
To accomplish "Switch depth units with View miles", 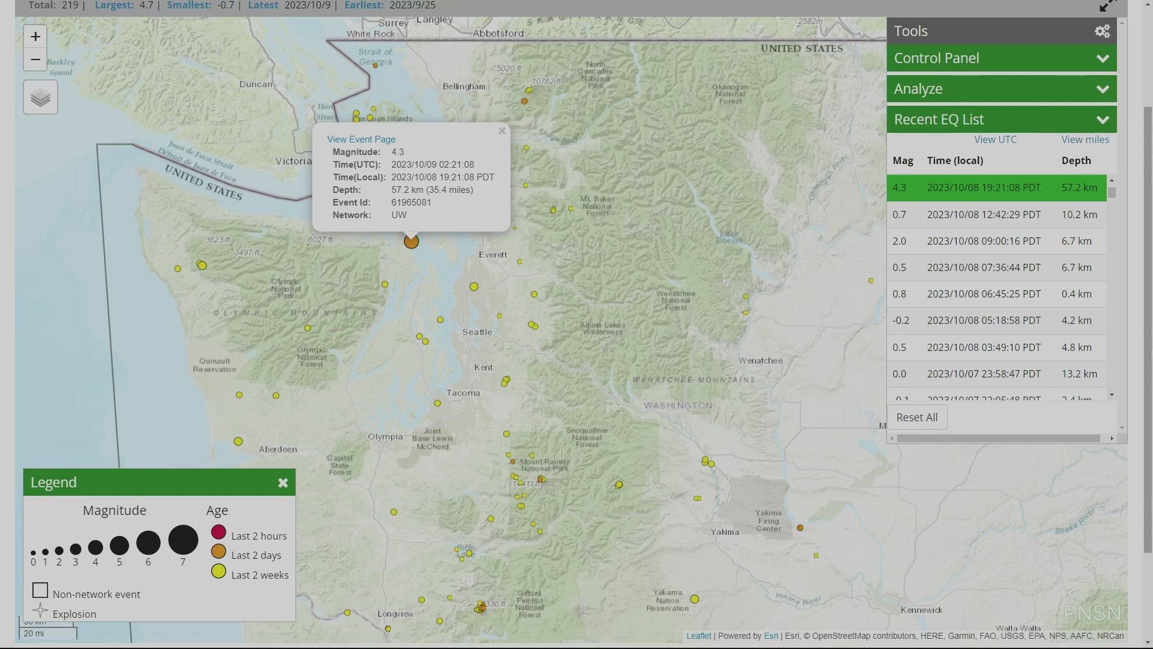I will [1085, 139].
